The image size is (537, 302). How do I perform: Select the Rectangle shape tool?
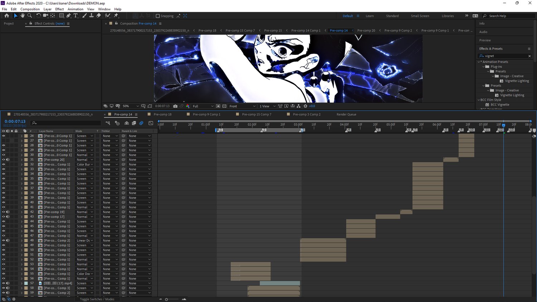61,16
